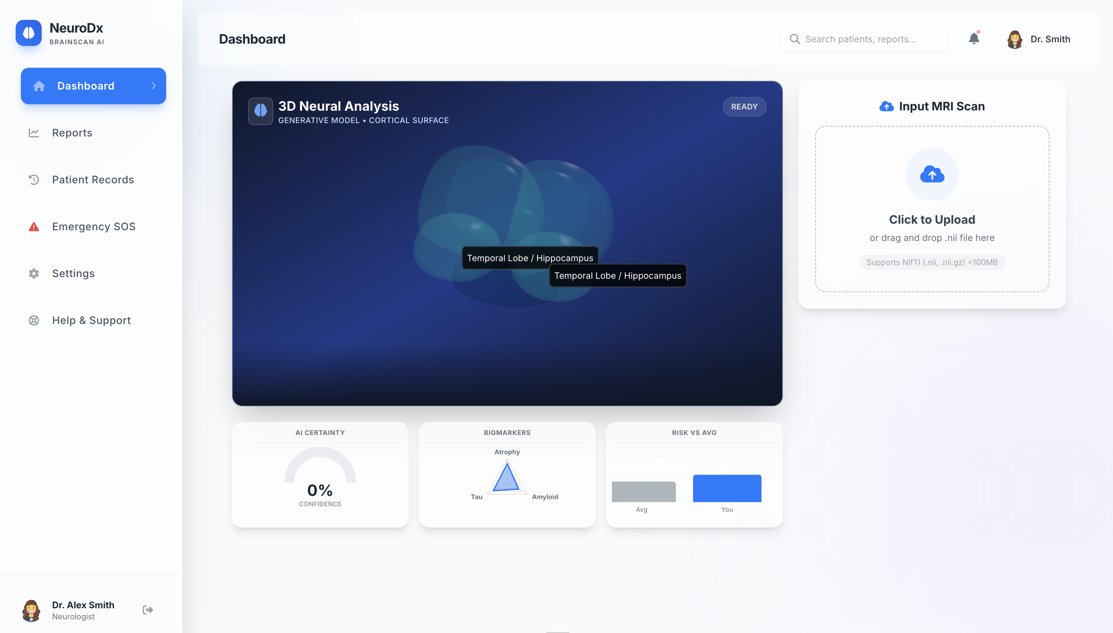The width and height of the screenshot is (1113, 633).
Task: Expand the Dashboard chevron arrow
Action: click(x=153, y=86)
